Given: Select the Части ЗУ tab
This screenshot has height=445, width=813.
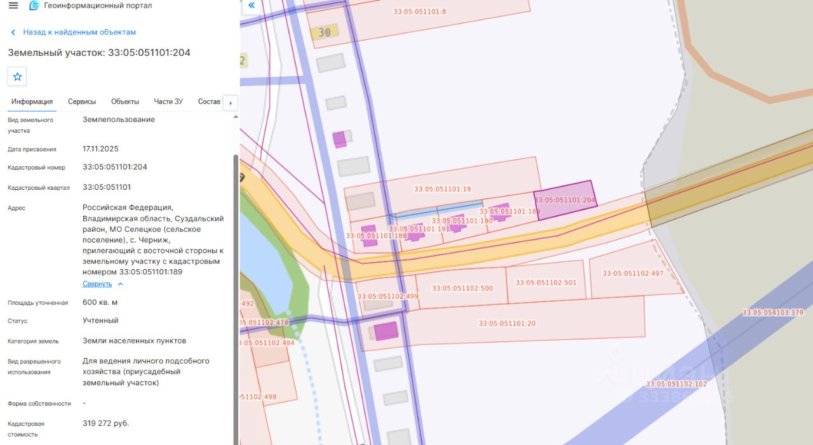Looking at the screenshot, I should (x=168, y=102).
